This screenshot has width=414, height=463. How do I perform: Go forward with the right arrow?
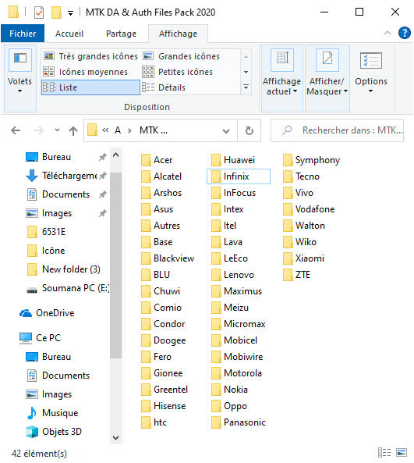(39, 130)
